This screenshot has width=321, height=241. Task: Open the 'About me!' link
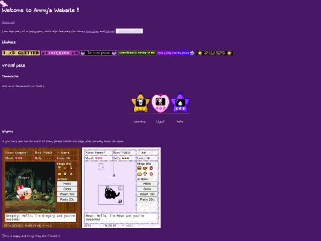(x=8, y=23)
